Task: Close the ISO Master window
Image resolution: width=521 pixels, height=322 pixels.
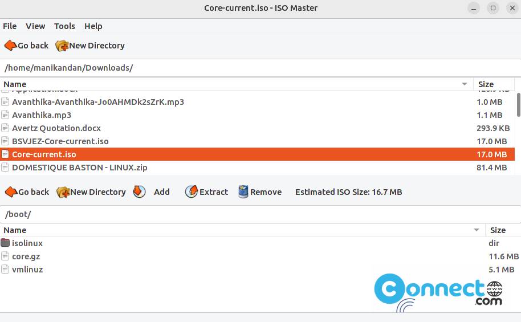Action: pyautogui.click(x=512, y=8)
